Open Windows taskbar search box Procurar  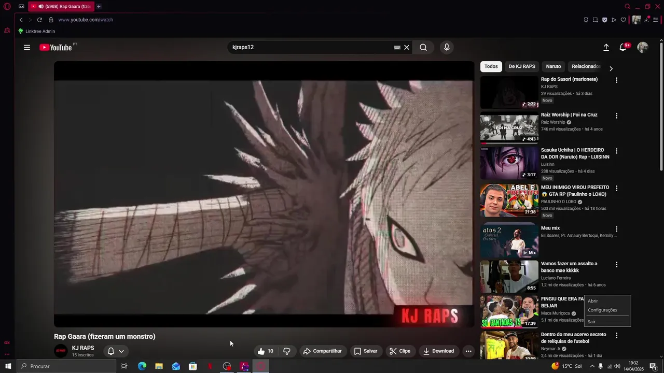click(x=66, y=366)
